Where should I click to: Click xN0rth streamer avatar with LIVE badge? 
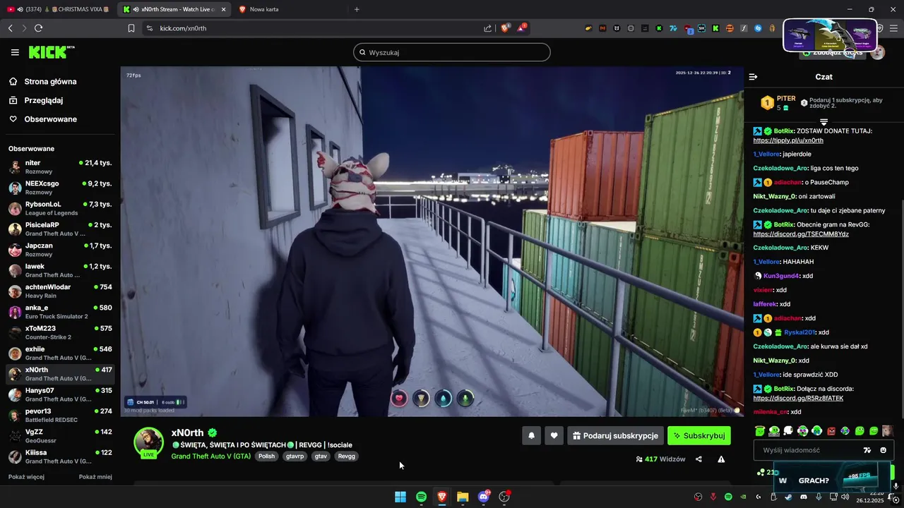[149, 443]
